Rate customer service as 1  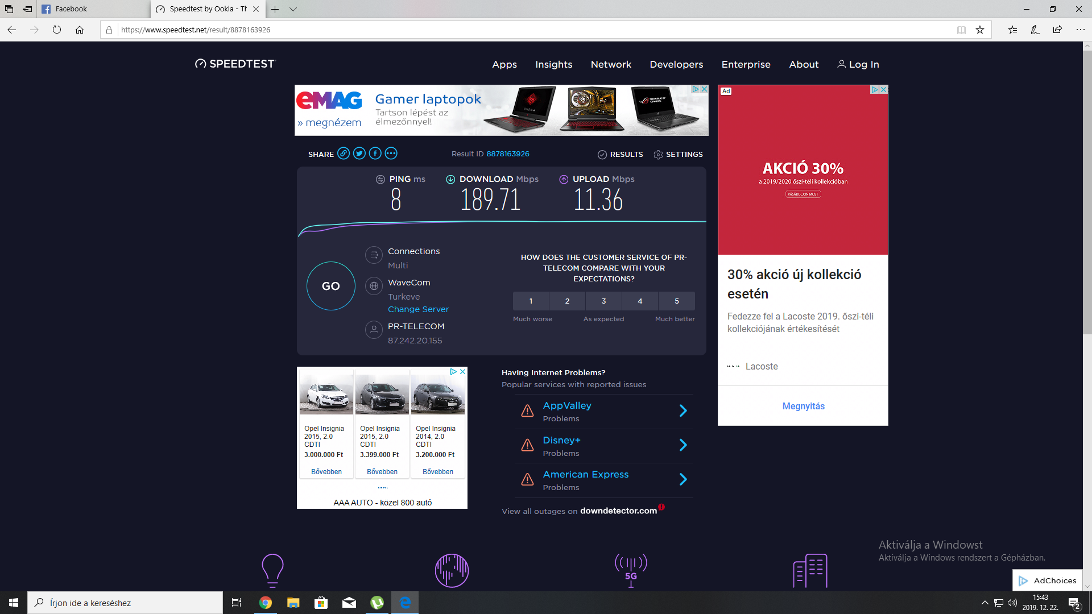pos(531,301)
